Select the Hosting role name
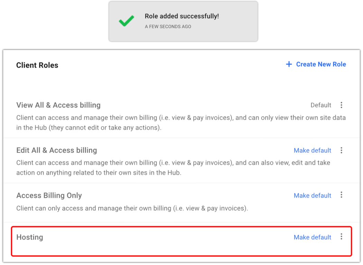 [30, 237]
